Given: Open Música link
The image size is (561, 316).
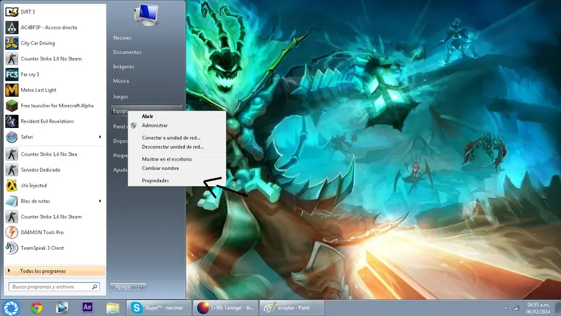Looking at the screenshot, I should pos(121,81).
